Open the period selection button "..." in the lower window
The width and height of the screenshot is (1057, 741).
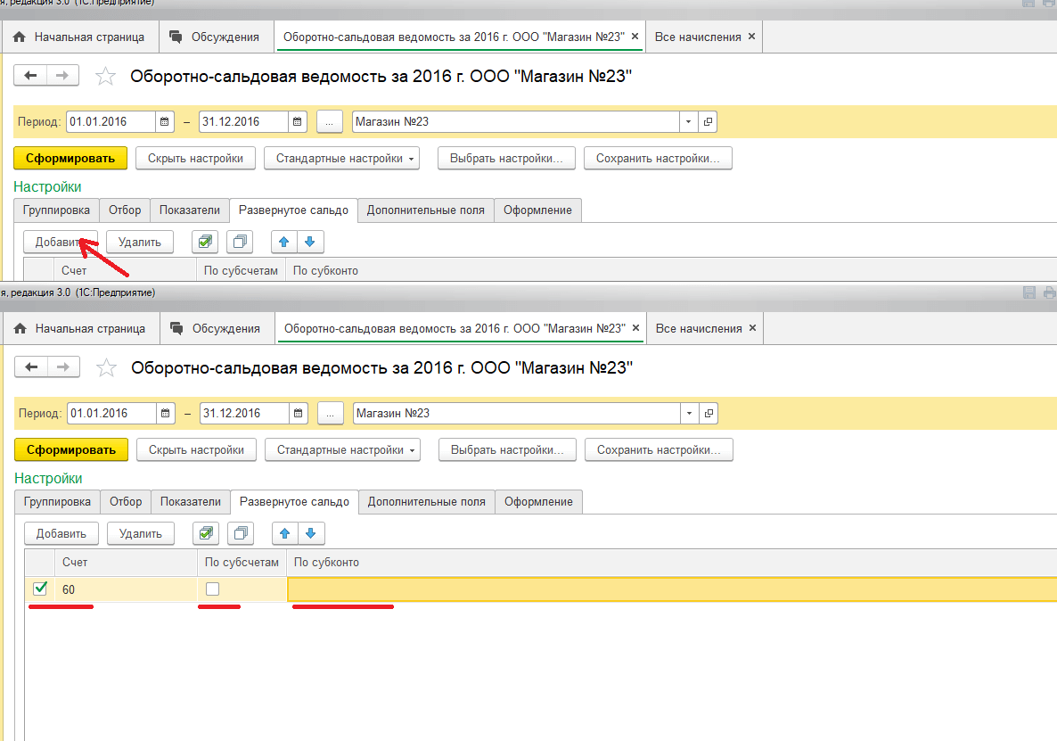(330, 414)
